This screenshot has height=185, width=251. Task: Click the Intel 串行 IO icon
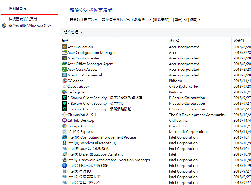point(64,171)
